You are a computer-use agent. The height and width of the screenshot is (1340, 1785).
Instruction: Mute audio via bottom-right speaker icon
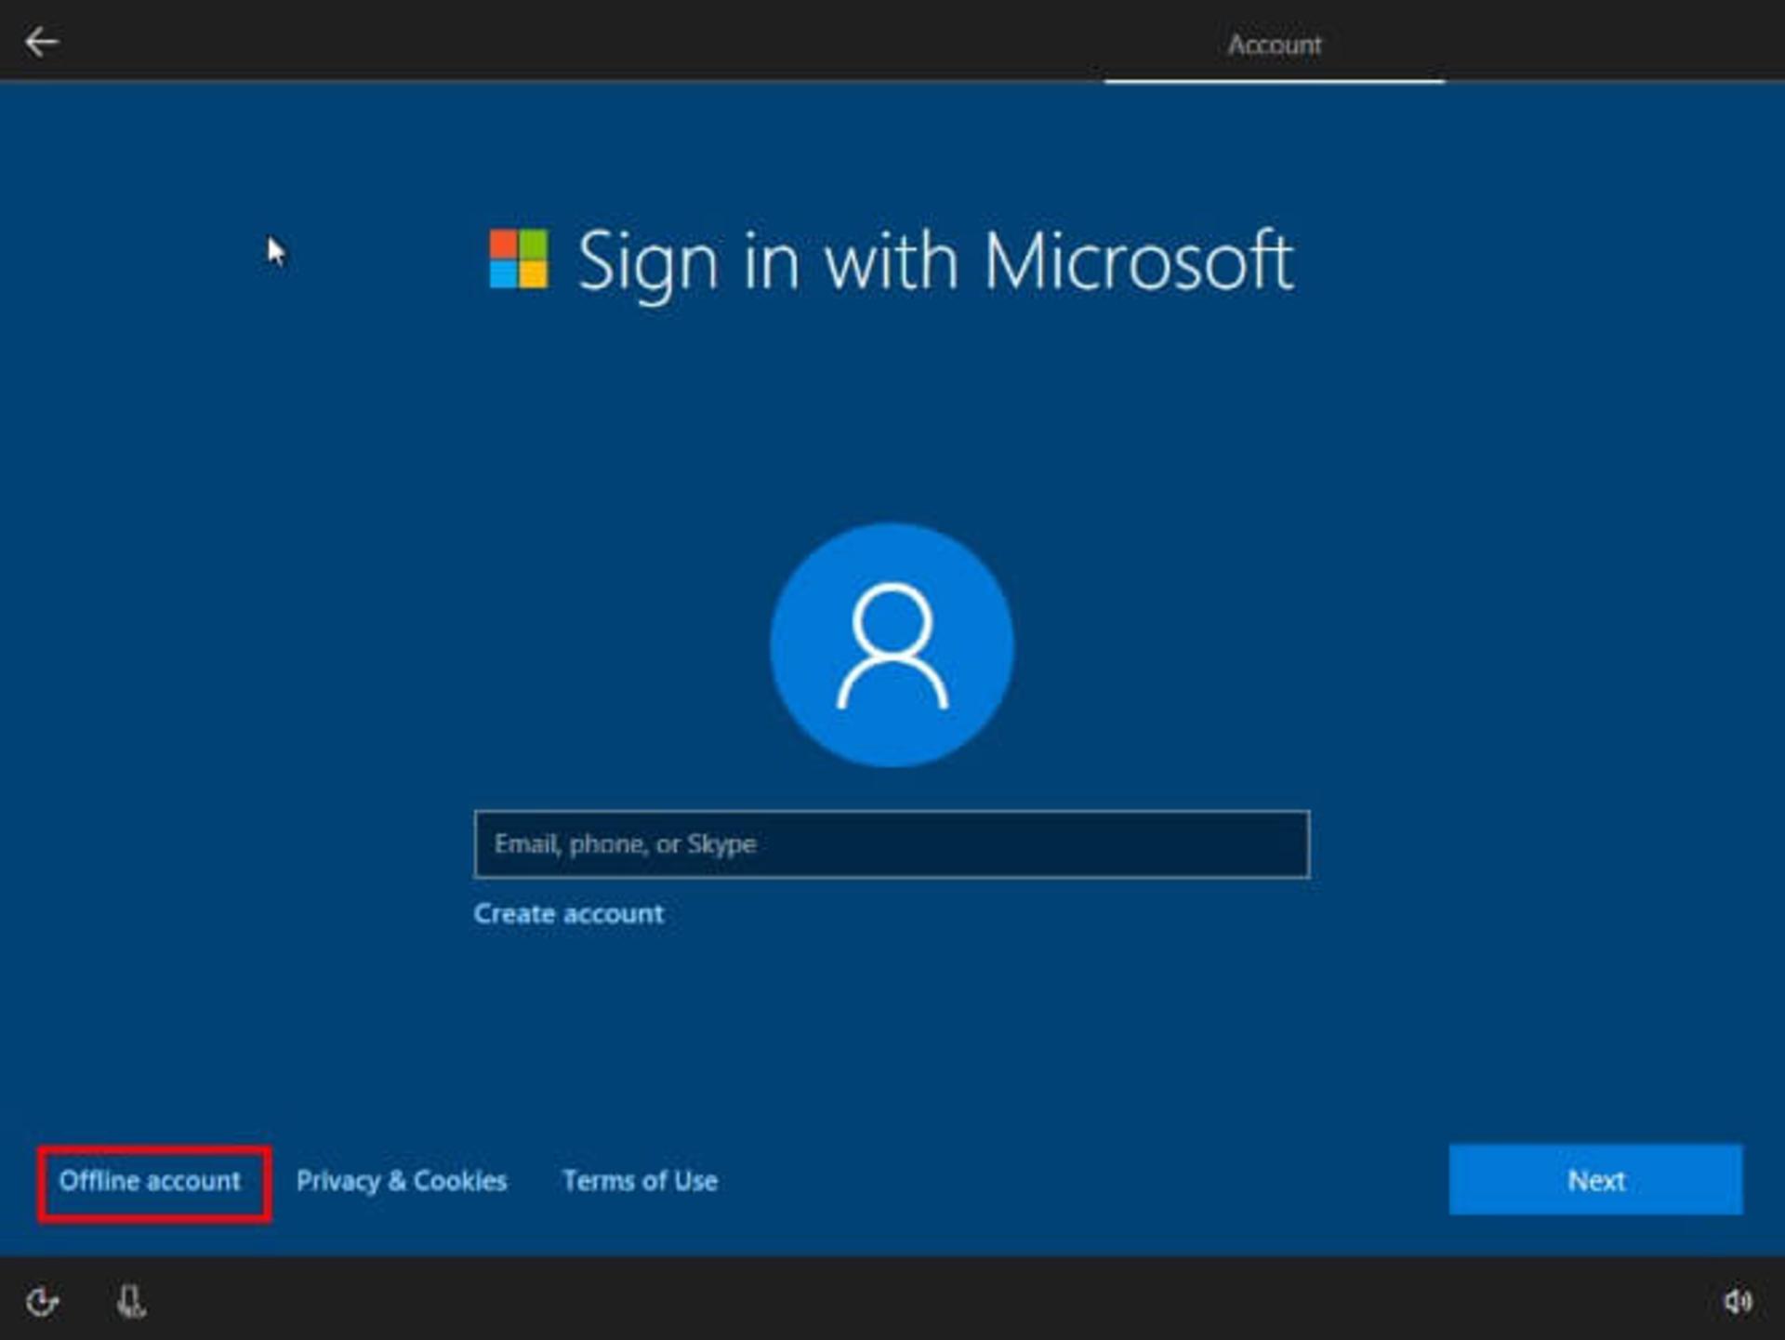click(1738, 1301)
